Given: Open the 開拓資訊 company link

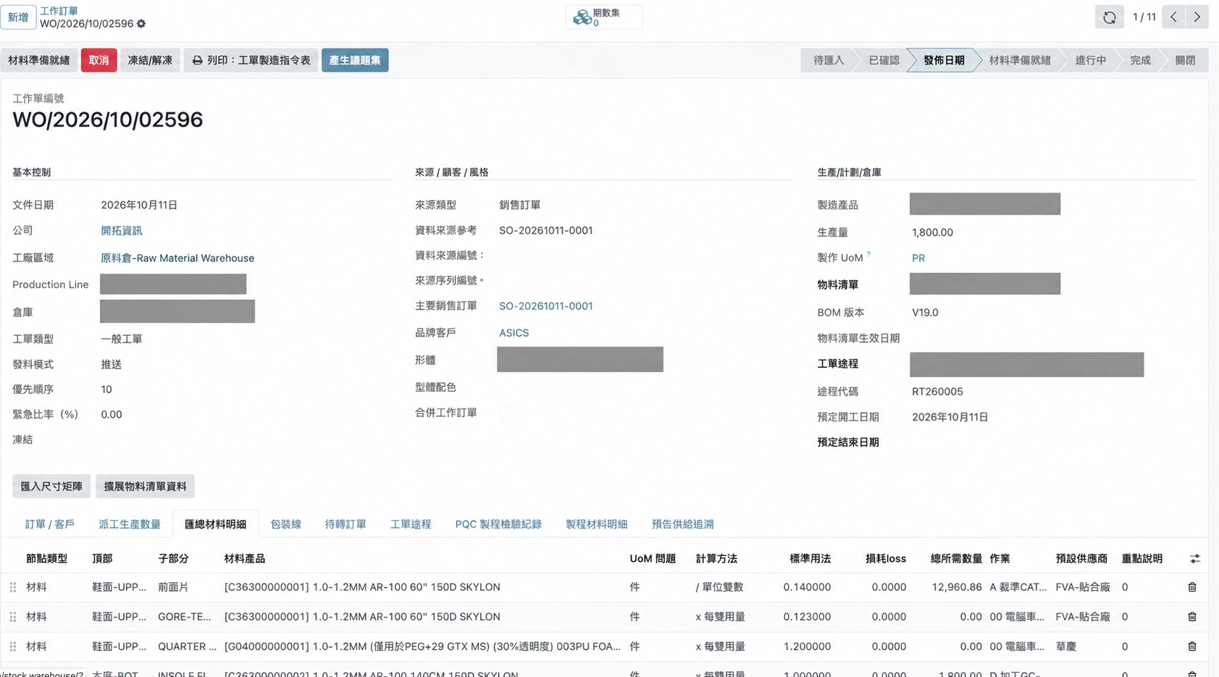Looking at the screenshot, I should [122, 230].
